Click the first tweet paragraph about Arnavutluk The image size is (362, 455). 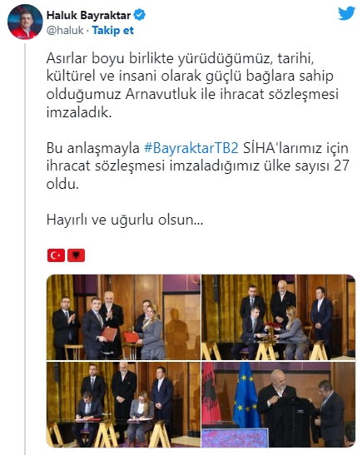click(x=192, y=85)
